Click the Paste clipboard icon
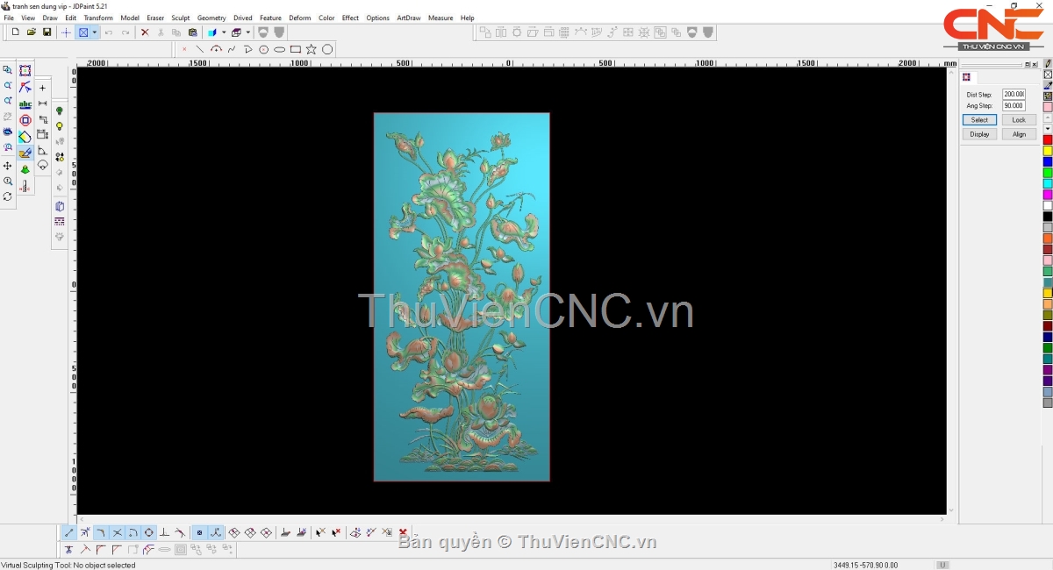 tap(192, 32)
